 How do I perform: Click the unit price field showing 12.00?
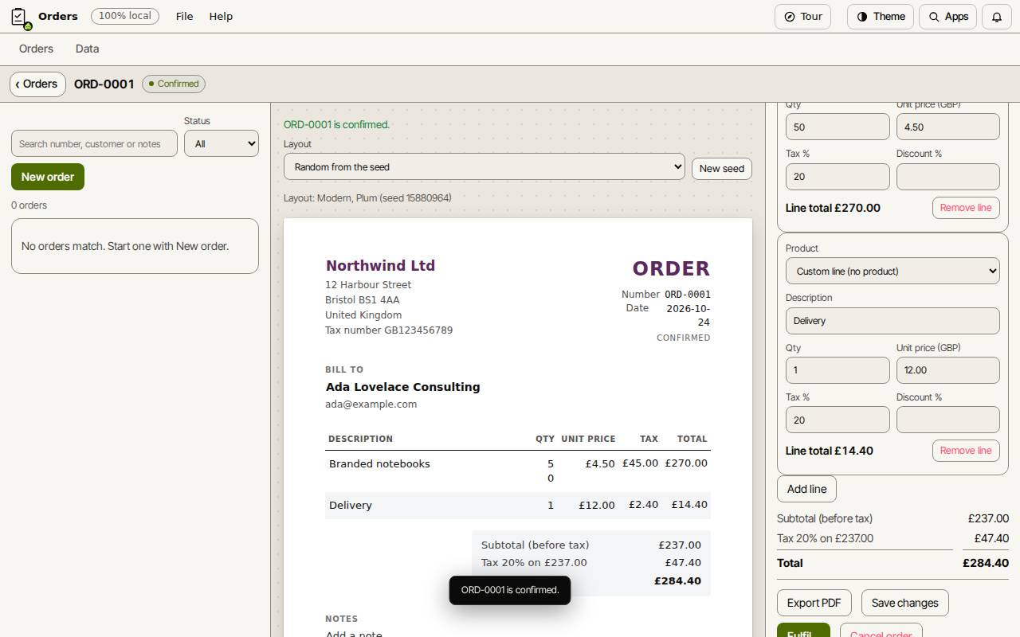coord(948,370)
